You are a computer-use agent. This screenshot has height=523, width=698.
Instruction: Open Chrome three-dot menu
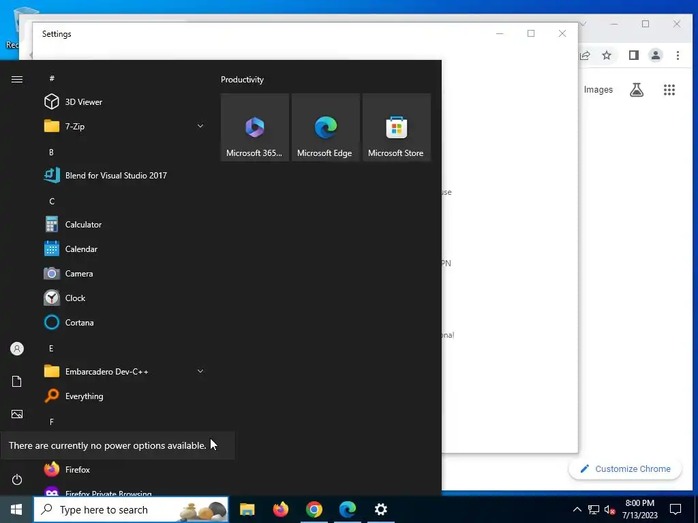pyautogui.click(x=678, y=55)
